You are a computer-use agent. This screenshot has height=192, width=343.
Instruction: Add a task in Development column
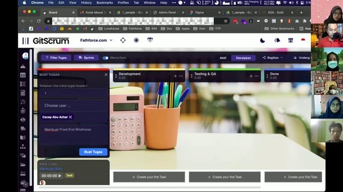click(x=175, y=76)
